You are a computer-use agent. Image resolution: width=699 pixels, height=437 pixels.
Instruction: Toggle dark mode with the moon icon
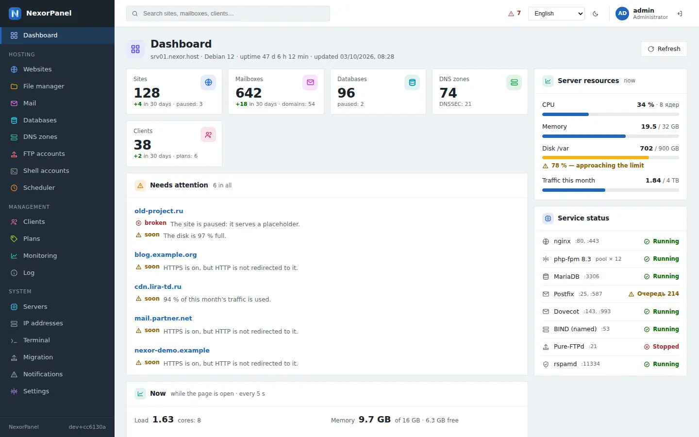[596, 14]
